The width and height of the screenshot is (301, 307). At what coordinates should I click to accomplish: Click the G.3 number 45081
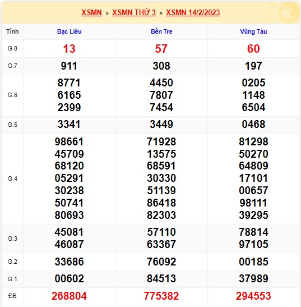[69, 232]
